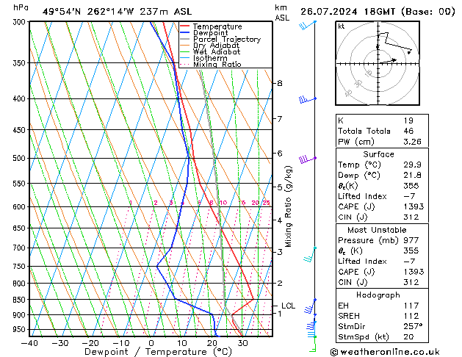Image resolution: width=462 pixels, height=357 pixels.
Task: Click the LCL marker on the height axis
Action: point(288,306)
